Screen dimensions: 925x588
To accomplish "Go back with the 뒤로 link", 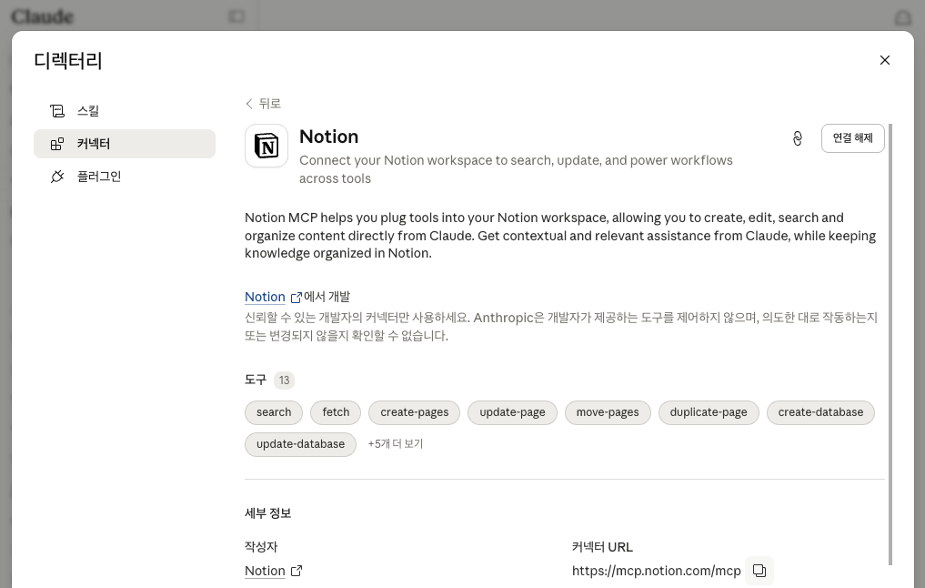I will (x=263, y=104).
